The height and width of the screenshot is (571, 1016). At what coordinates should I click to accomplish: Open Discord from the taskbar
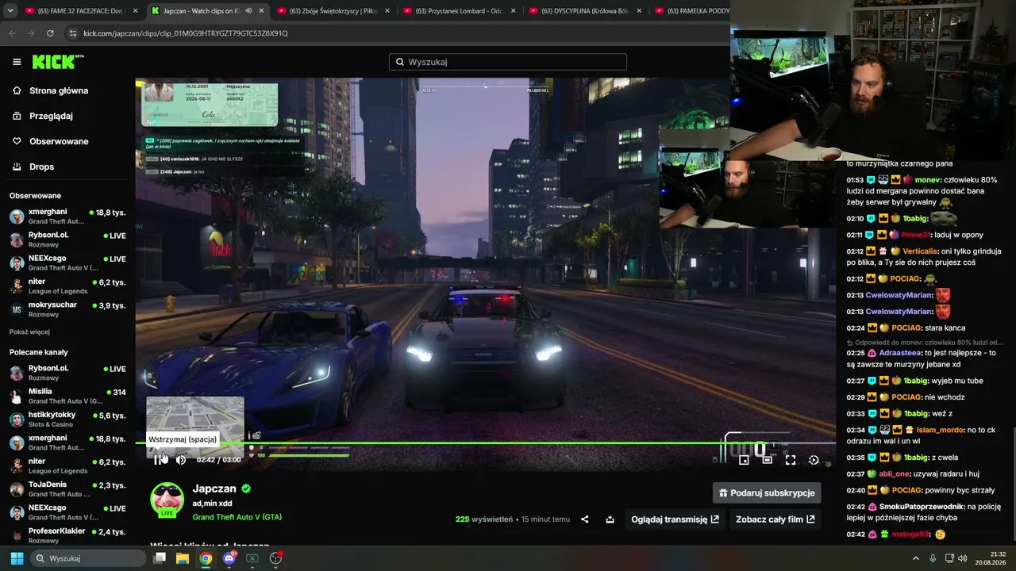229,558
